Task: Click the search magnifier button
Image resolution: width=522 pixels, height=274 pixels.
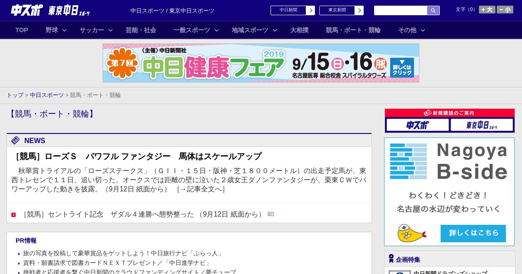Action: pos(433,10)
